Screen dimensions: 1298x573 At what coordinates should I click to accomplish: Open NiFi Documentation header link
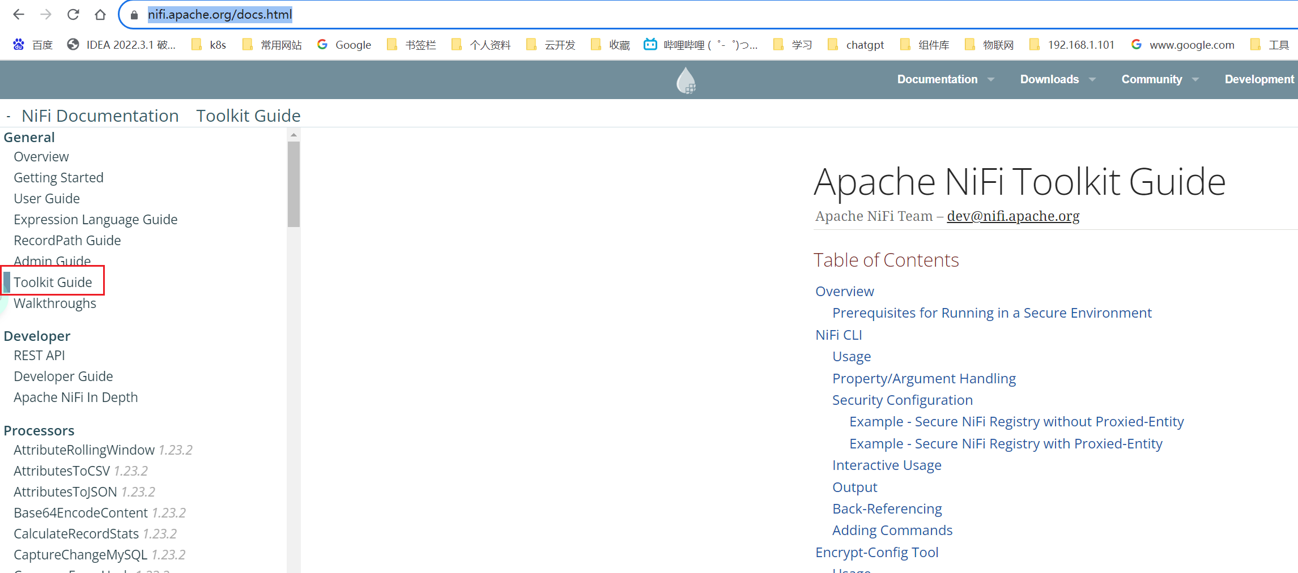(100, 116)
